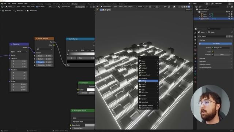Choose Armature in the Add menu
This screenshot has height=132, width=234.
click(x=148, y=78)
